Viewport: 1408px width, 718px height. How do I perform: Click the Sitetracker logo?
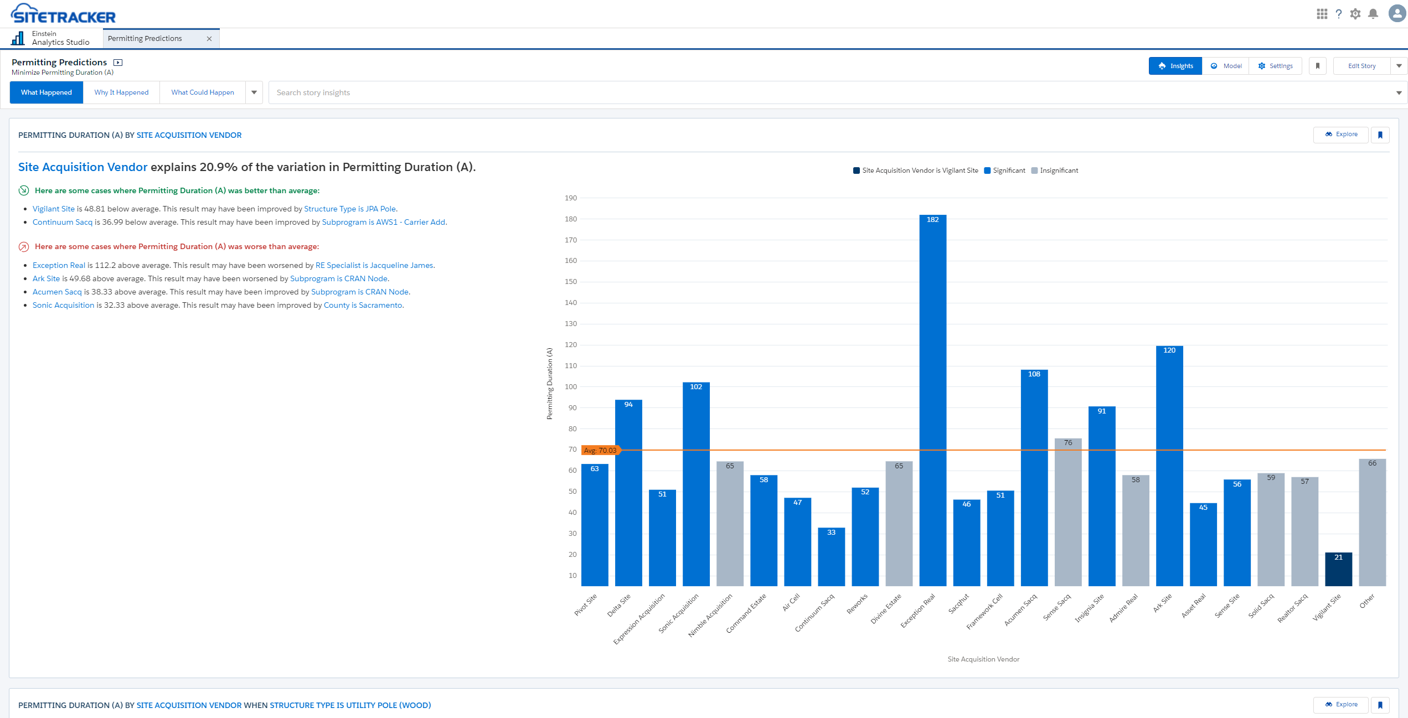(x=63, y=14)
